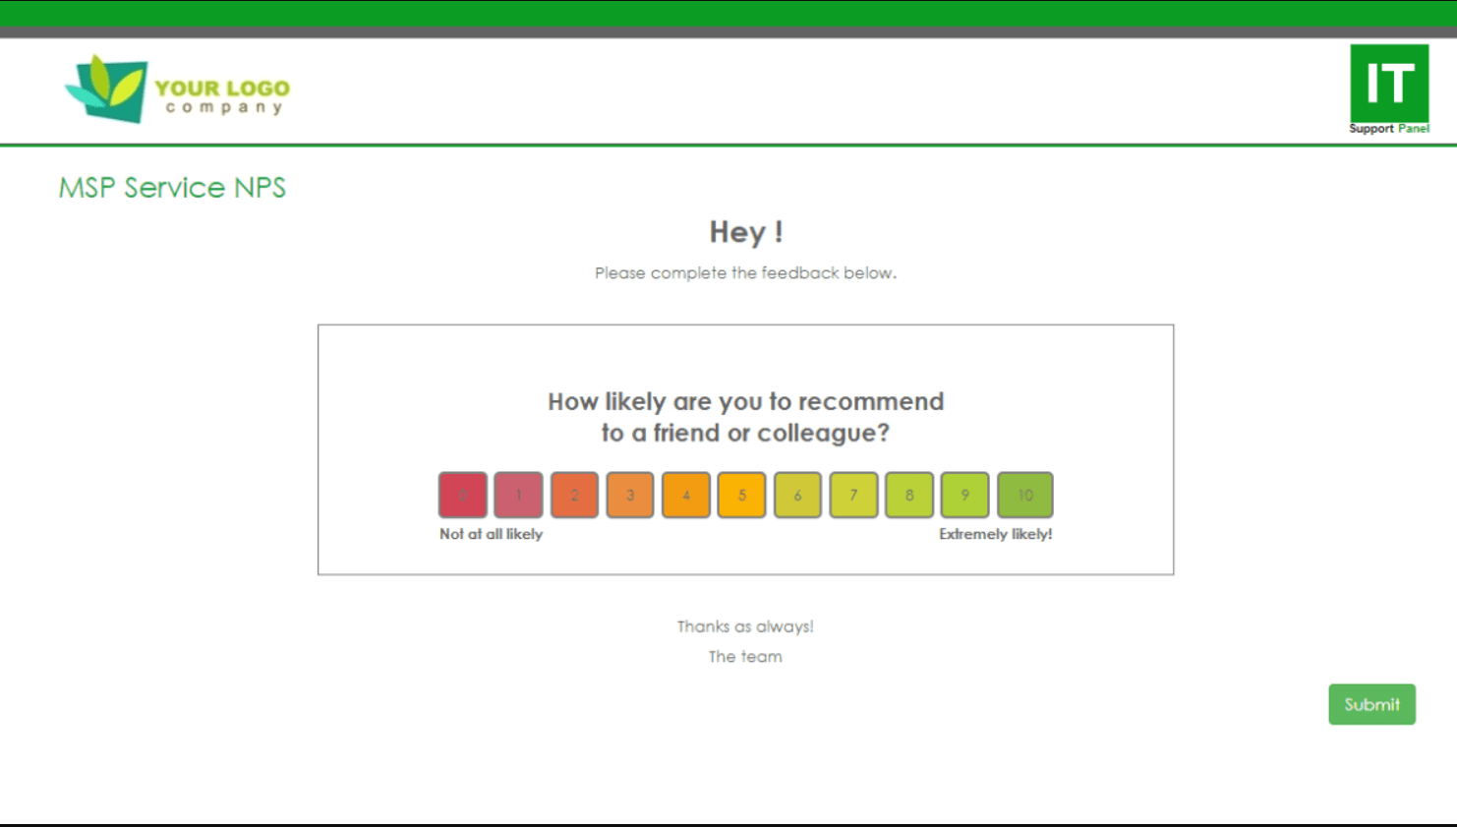Click the recommend question text
Image resolution: width=1457 pixels, height=827 pixels.
pos(745,417)
